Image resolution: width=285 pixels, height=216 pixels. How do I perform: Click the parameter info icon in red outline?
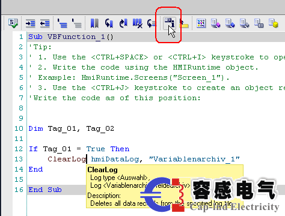pyautogui.click(x=170, y=23)
